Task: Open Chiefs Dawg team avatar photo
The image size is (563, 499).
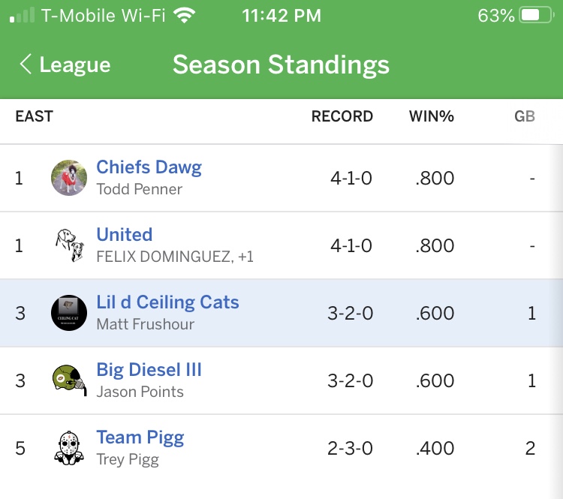Action: tap(69, 178)
